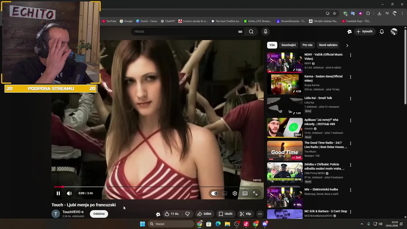Viewport: 407px width, 229px height.
Task: Open options for Lidia Kai - Small Talk
Action: click(350, 99)
